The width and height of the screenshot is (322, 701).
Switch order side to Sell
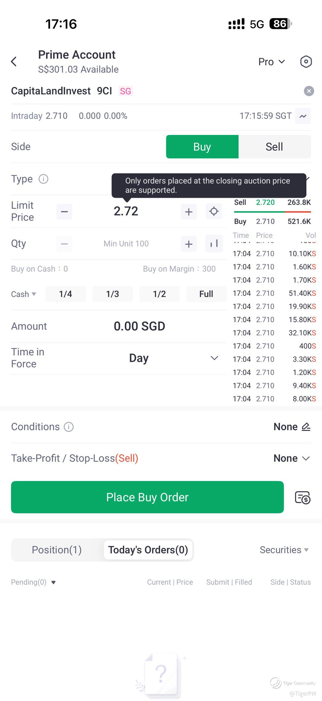[x=275, y=147]
